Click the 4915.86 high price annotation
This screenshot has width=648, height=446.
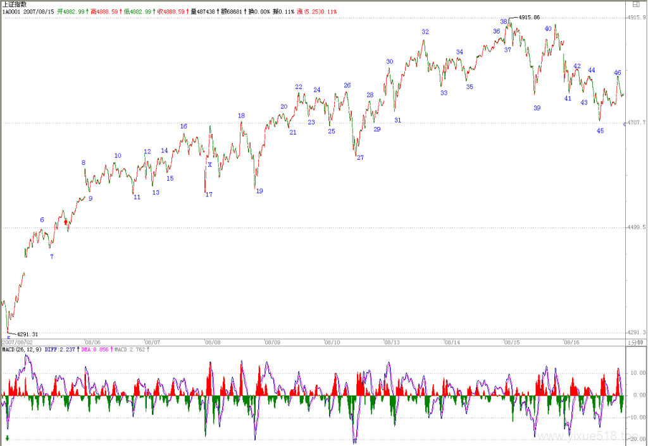[x=529, y=17]
